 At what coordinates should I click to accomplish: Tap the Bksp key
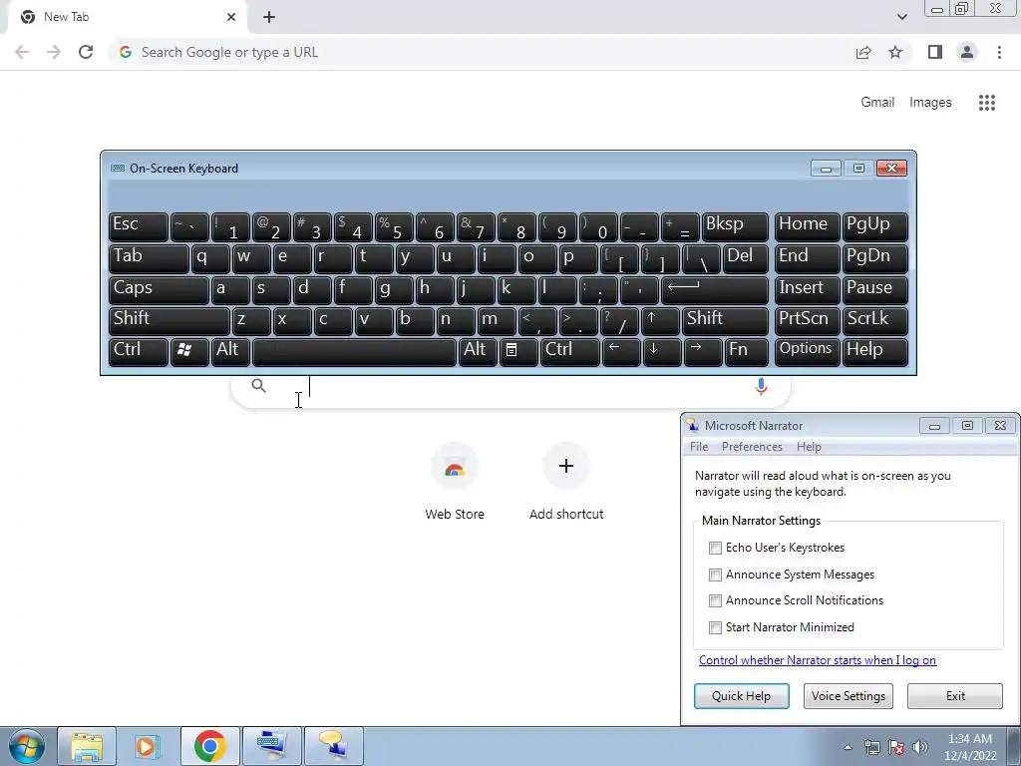(x=735, y=226)
